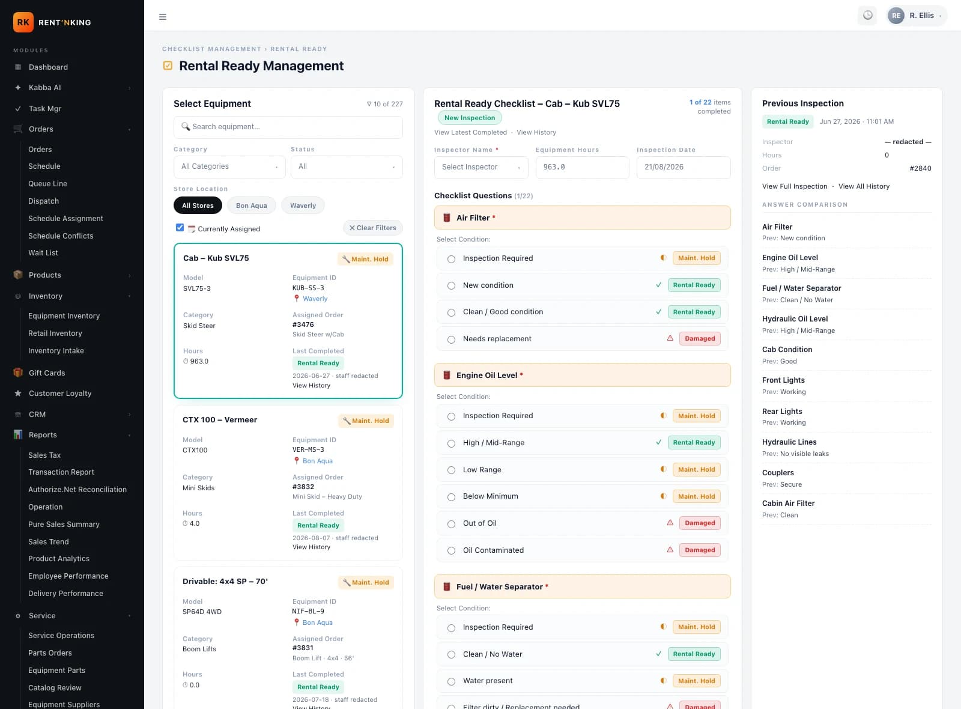Viewport: 961px width, 709px height.
Task: Select the Bon Aqua store tab
Action: [x=252, y=205]
